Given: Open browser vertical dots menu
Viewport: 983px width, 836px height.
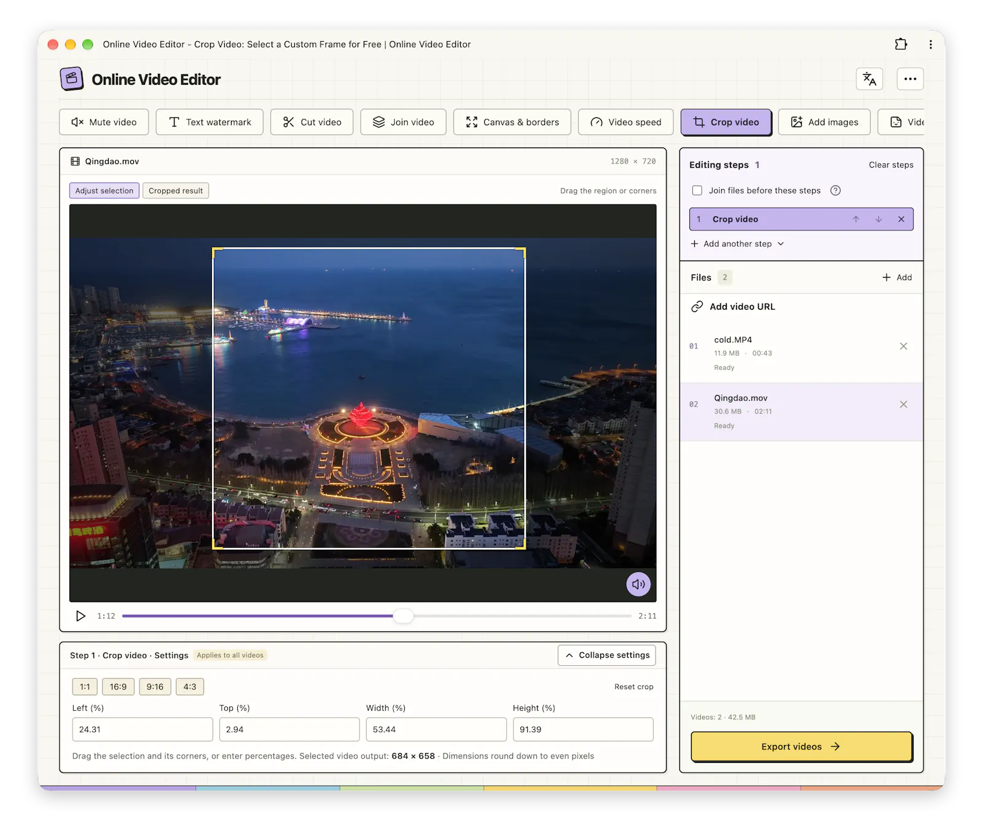Looking at the screenshot, I should [931, 44].
